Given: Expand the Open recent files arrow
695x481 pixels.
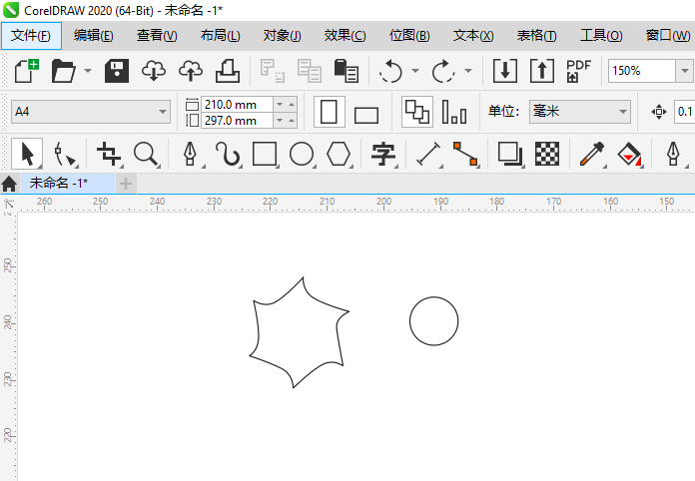Looking at the screenshot, I should [x=88, y=71].
